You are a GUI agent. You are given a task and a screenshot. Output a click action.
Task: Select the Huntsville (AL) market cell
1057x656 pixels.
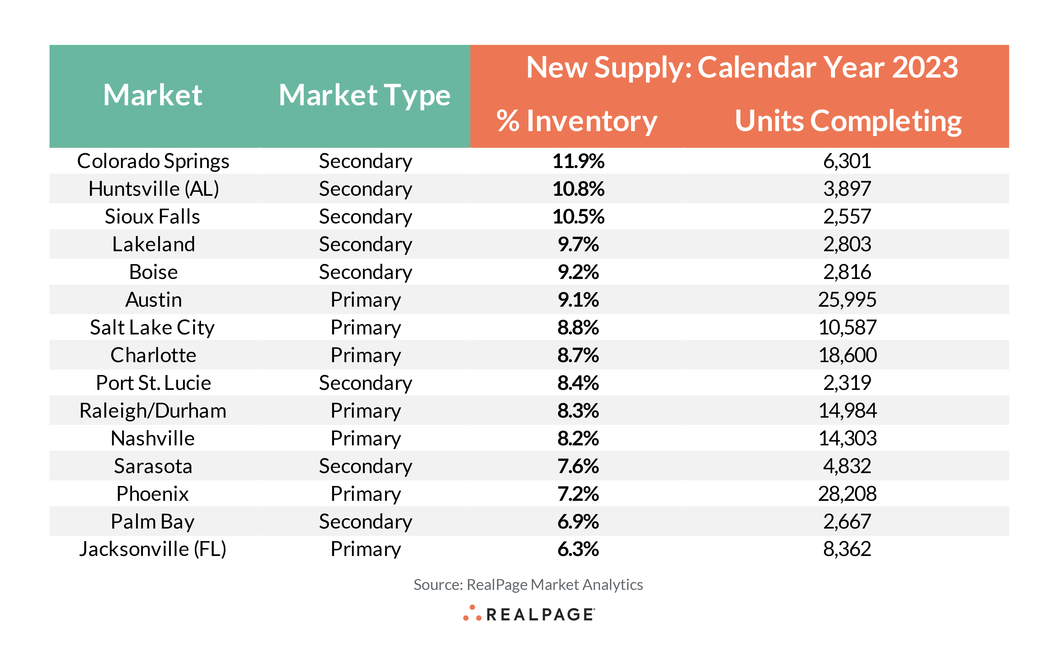pyautogui.click(x=153, y=189)
